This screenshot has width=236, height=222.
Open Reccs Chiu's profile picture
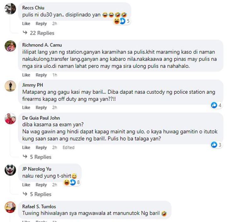click(x=10, y=9)
